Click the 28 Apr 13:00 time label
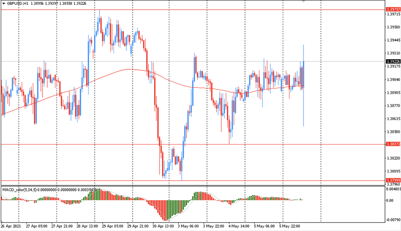The image size is (401, 231). click(88, 226)
